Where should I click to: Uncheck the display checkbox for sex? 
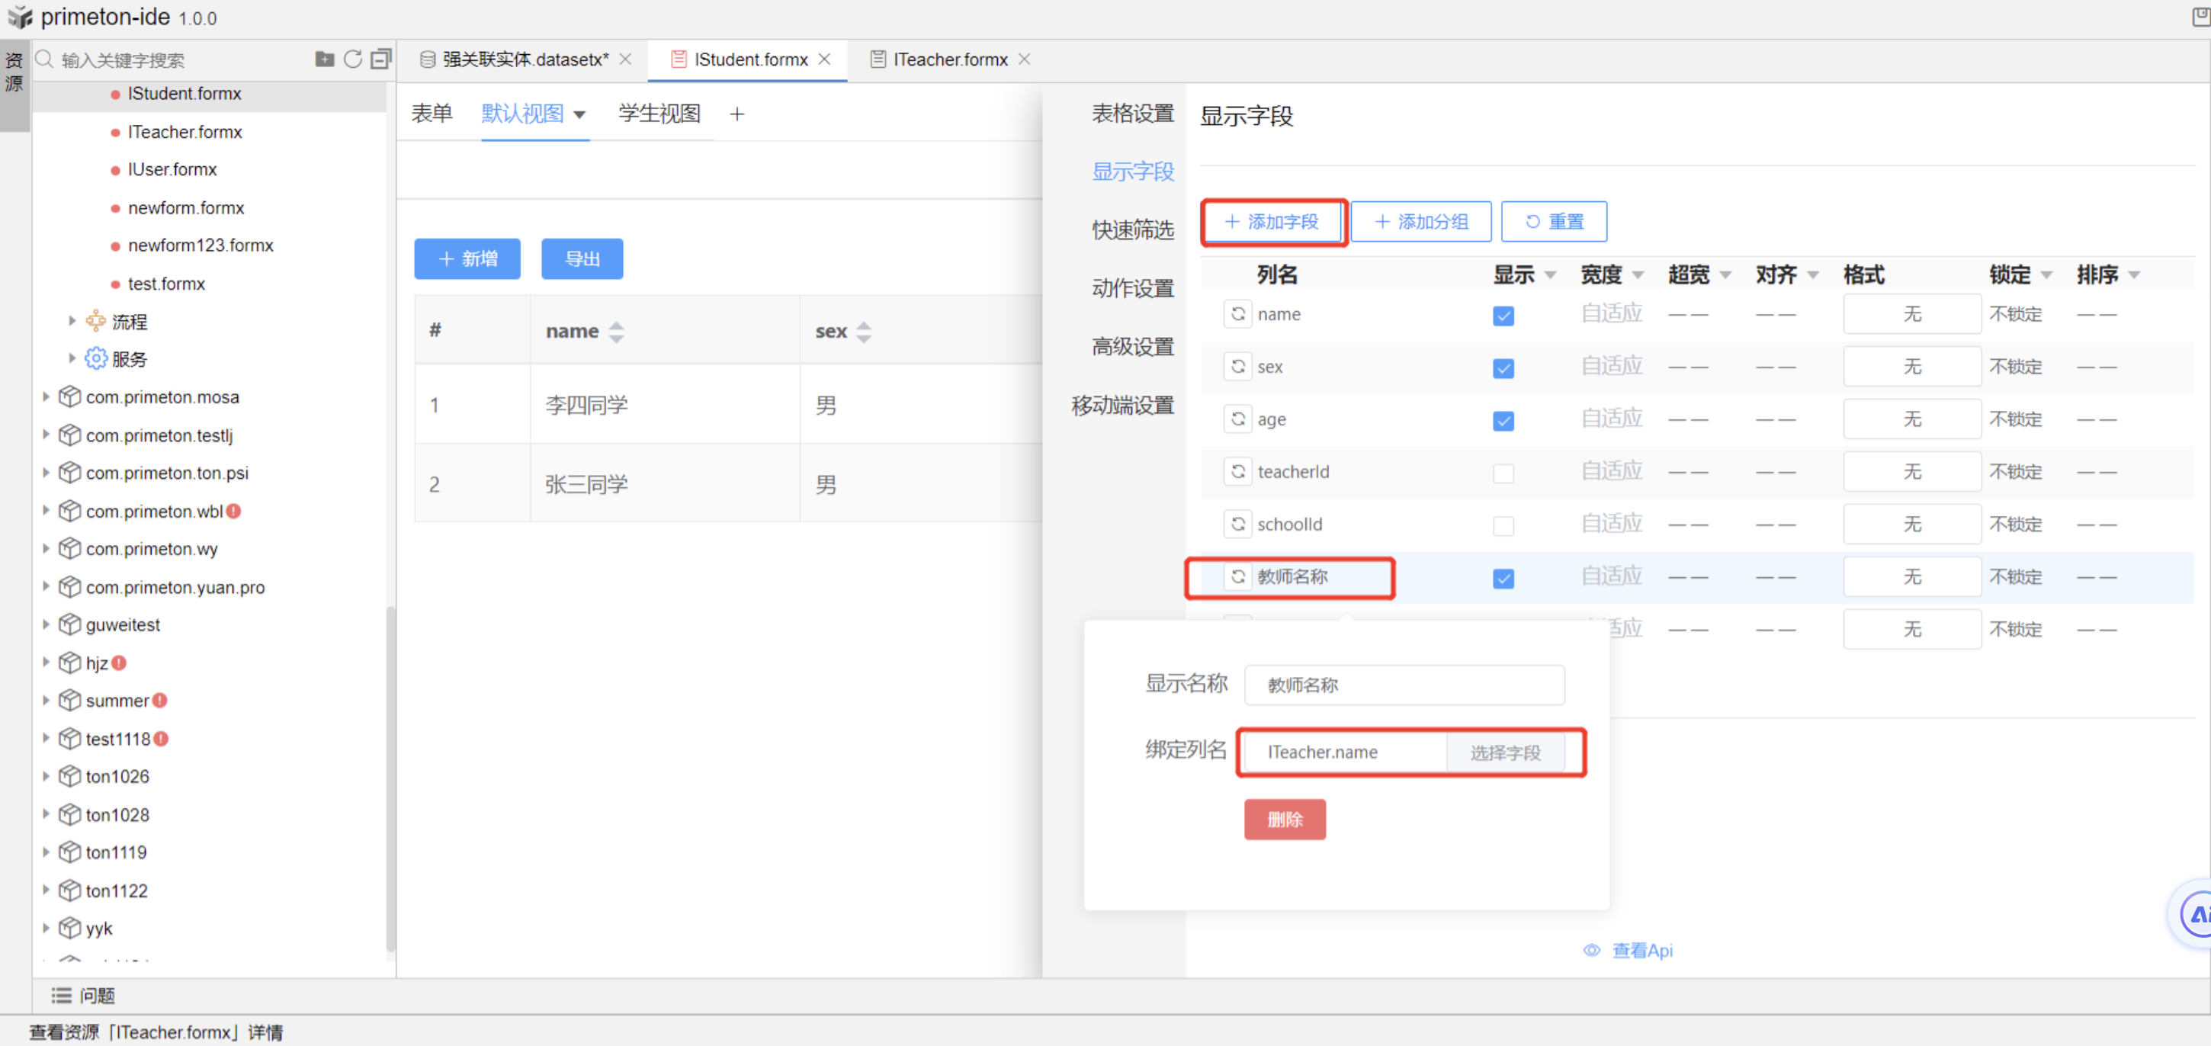pyautogui.click(x=1503, y=368)
